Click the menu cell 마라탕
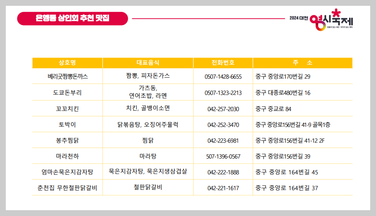 pos(148,156)
